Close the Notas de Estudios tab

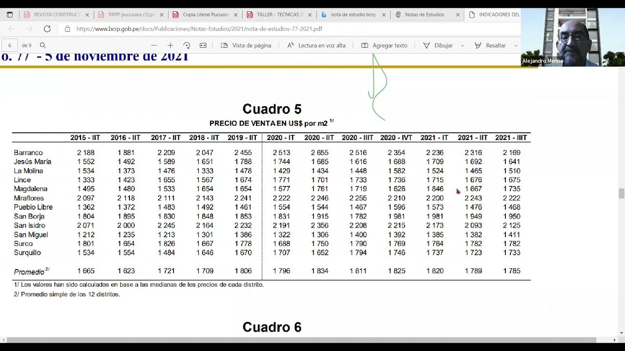pyautogui.click(x=458, y=15)
